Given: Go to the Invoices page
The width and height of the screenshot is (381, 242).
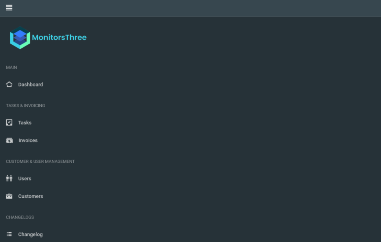Looking at the screenshot, I should 28,140.
